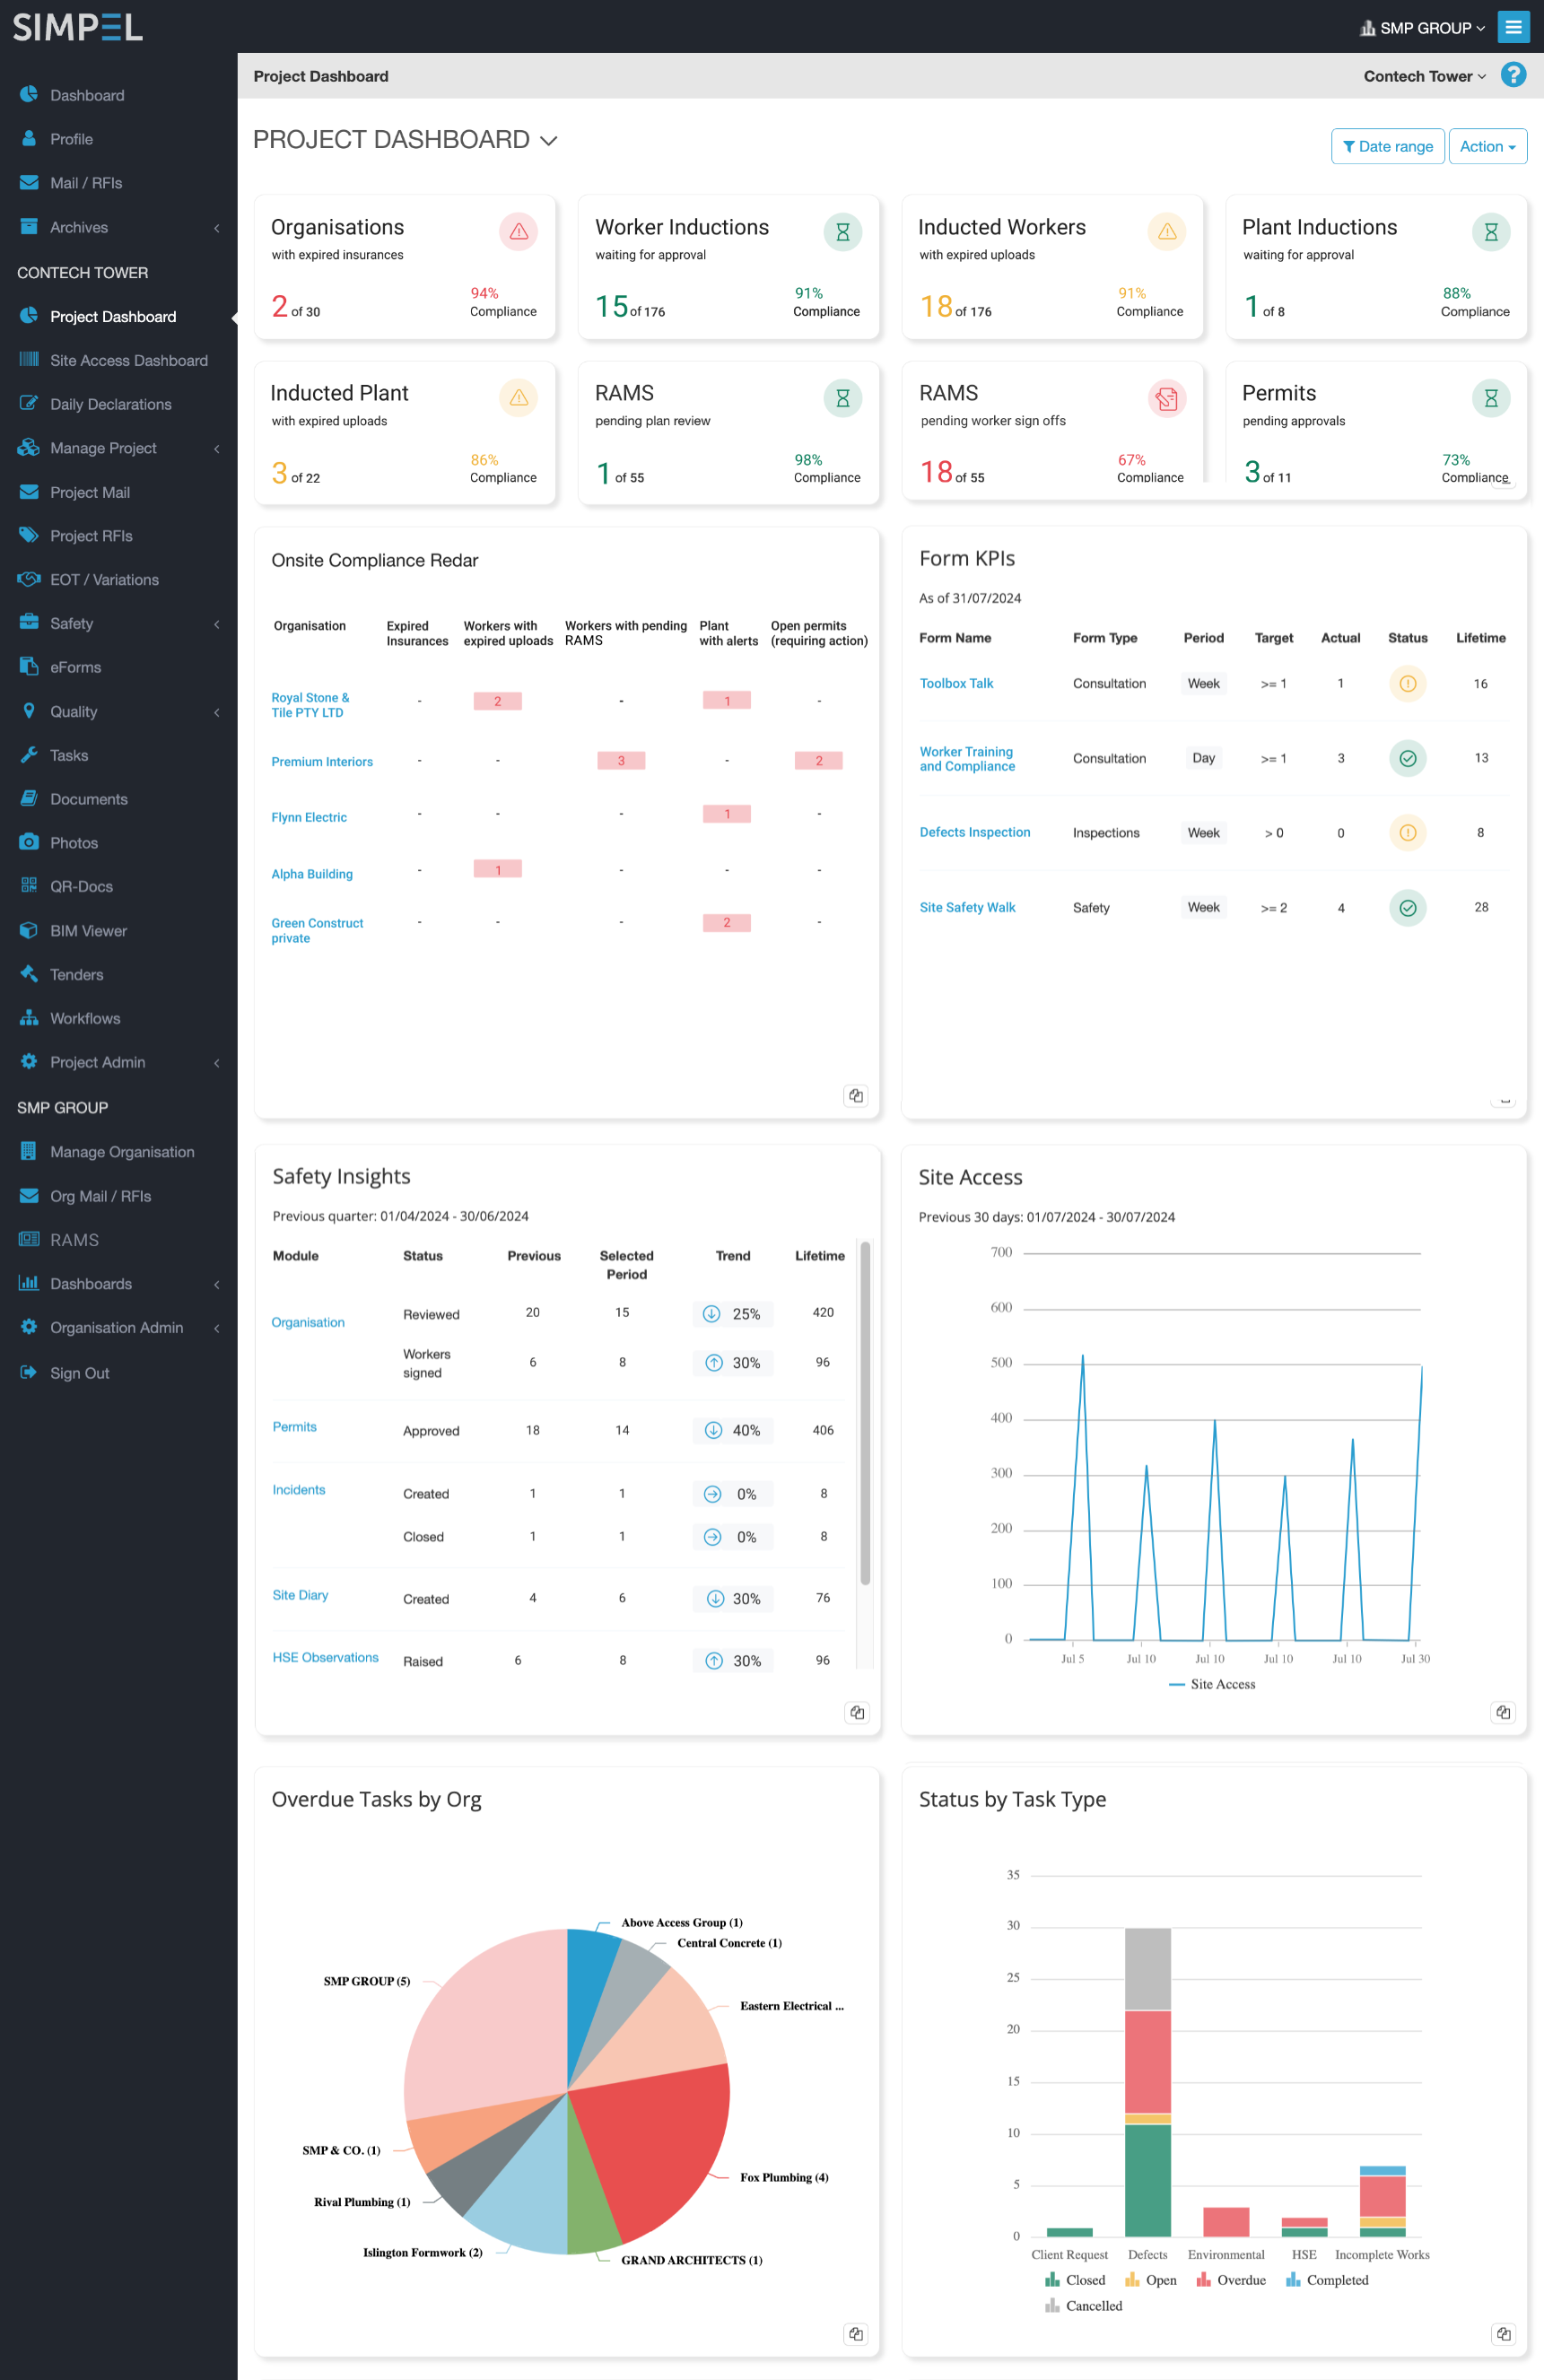Toggle the Cancelled series in chart legend

click(x=1084, y=2306)
